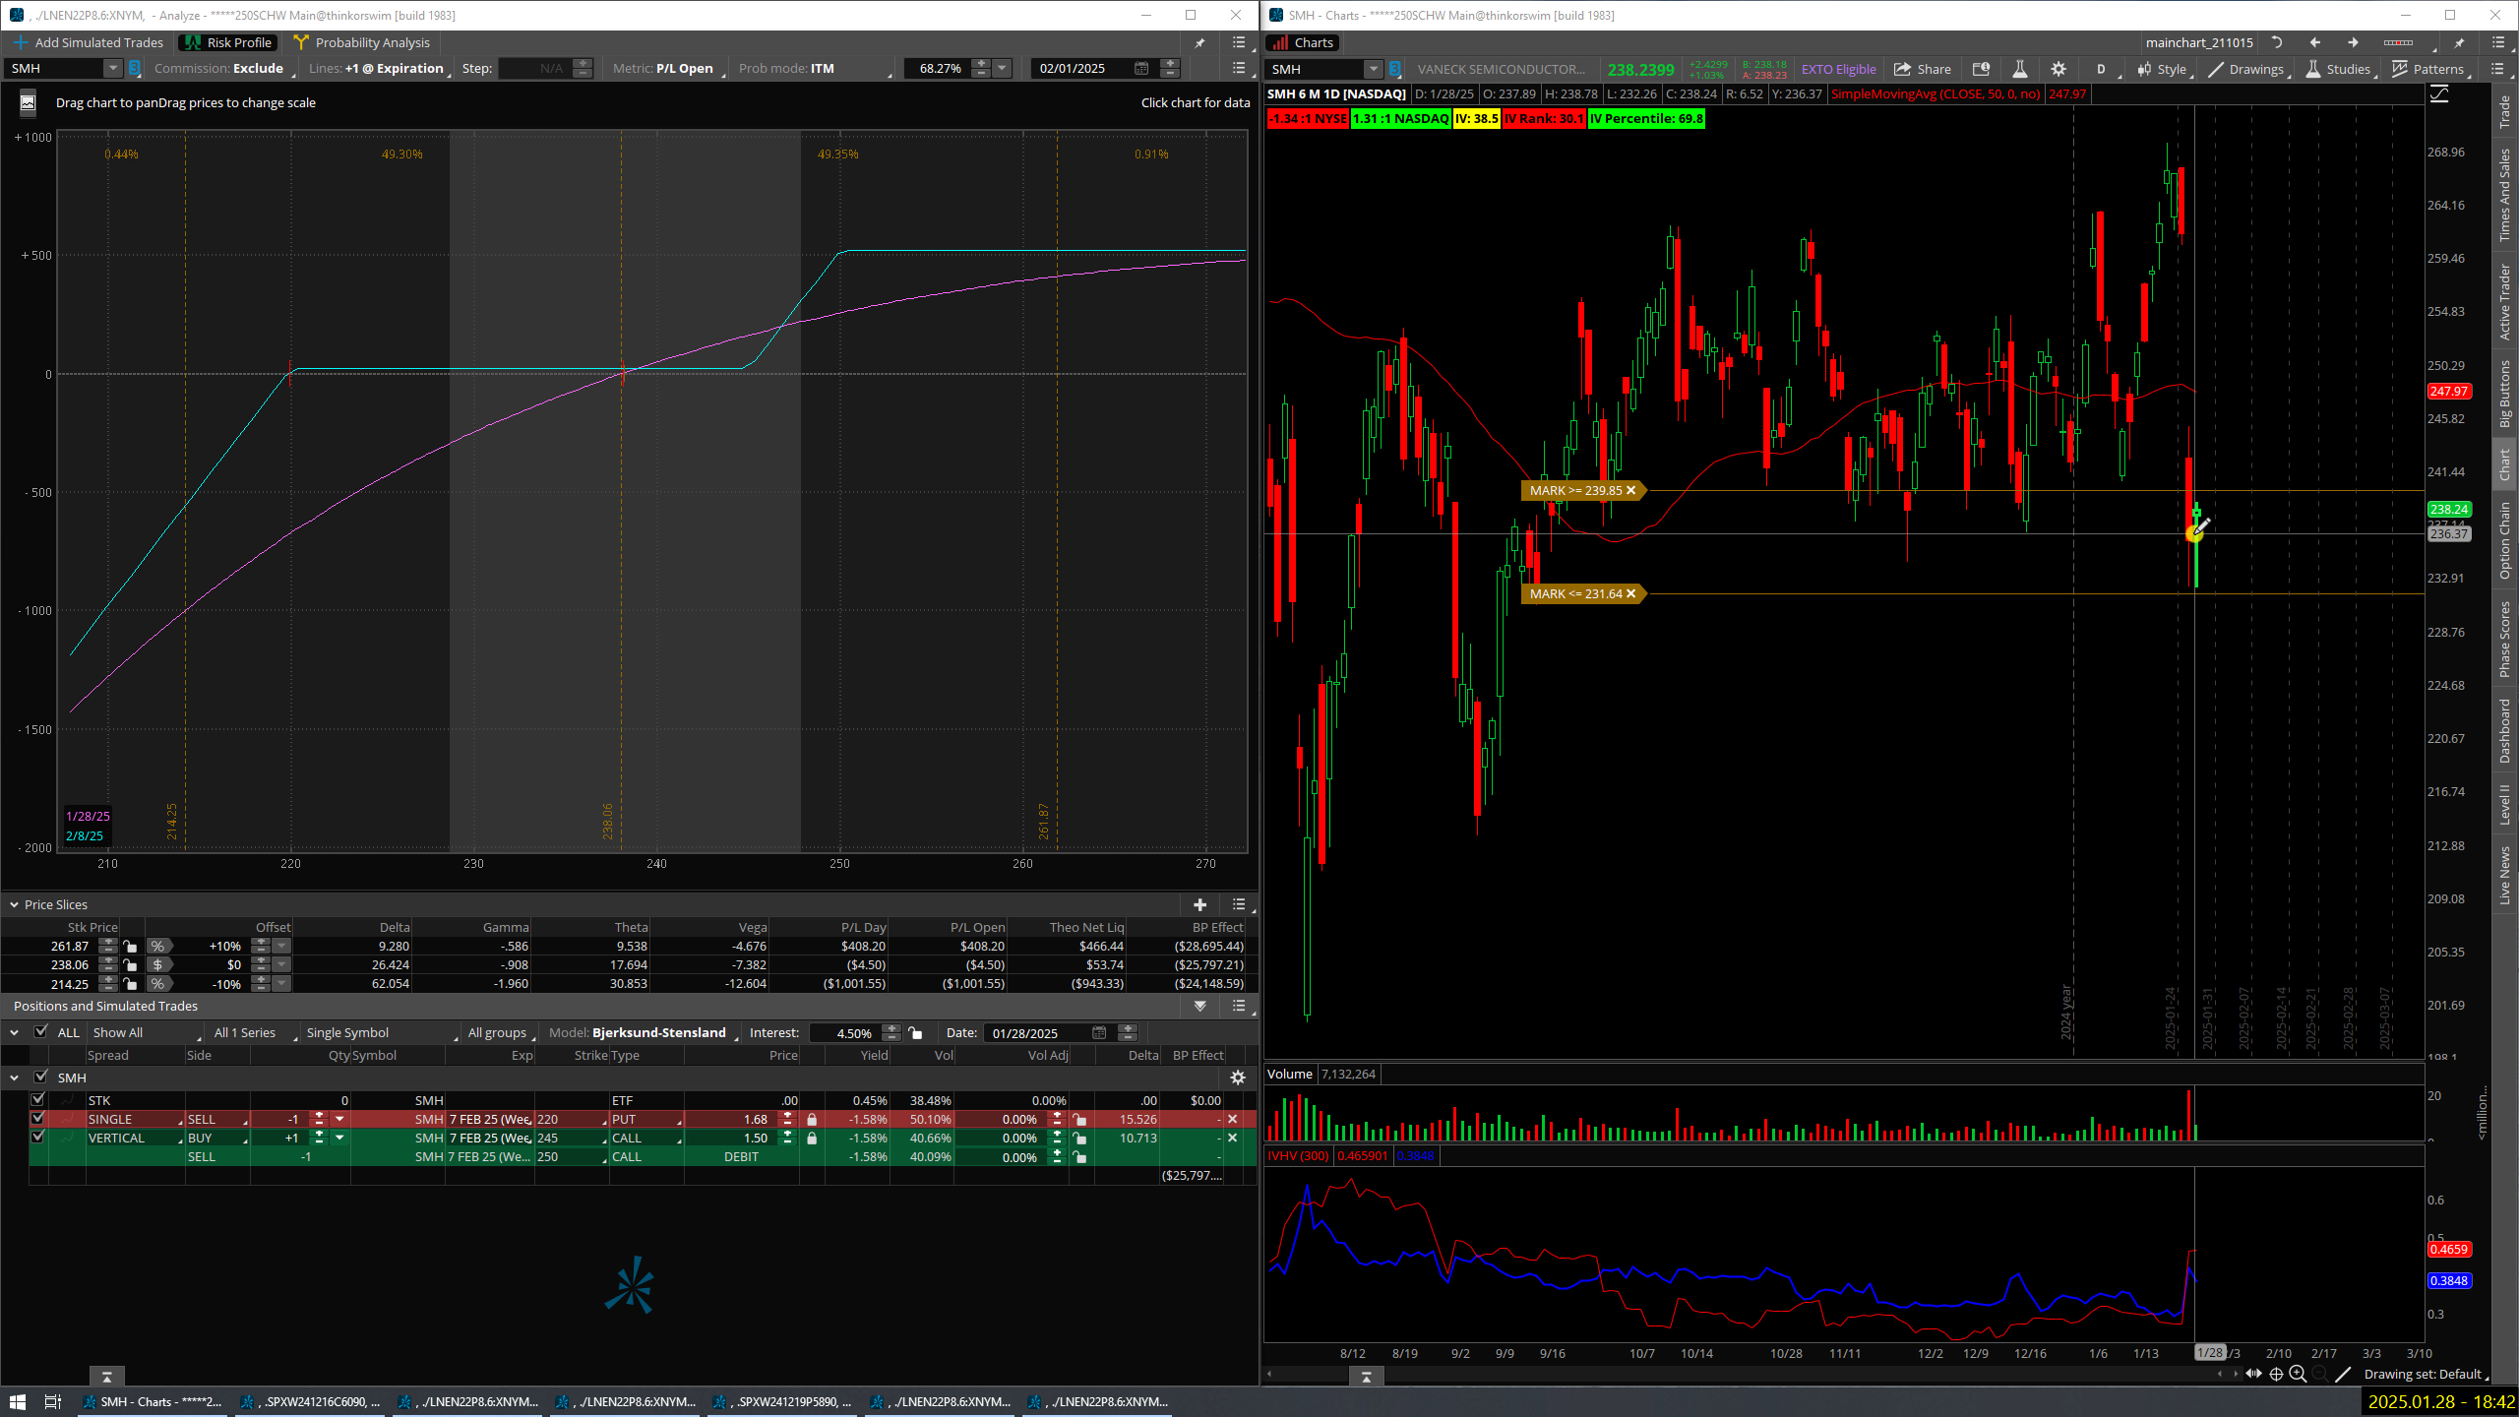Open the SMH symbol dropdown in Analyze
This screenshot has width=2519, height=1417.
pyautogui.click(x=112, y=68)
